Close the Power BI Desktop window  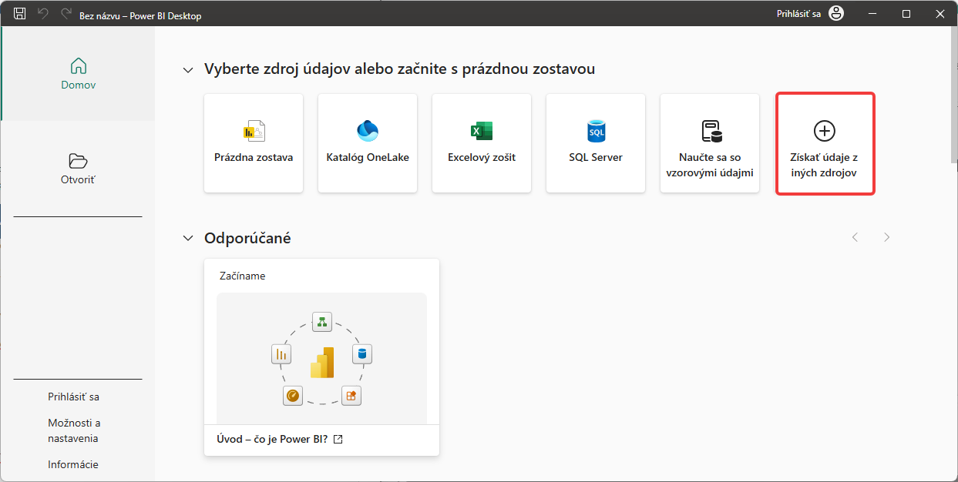(940, 14)
